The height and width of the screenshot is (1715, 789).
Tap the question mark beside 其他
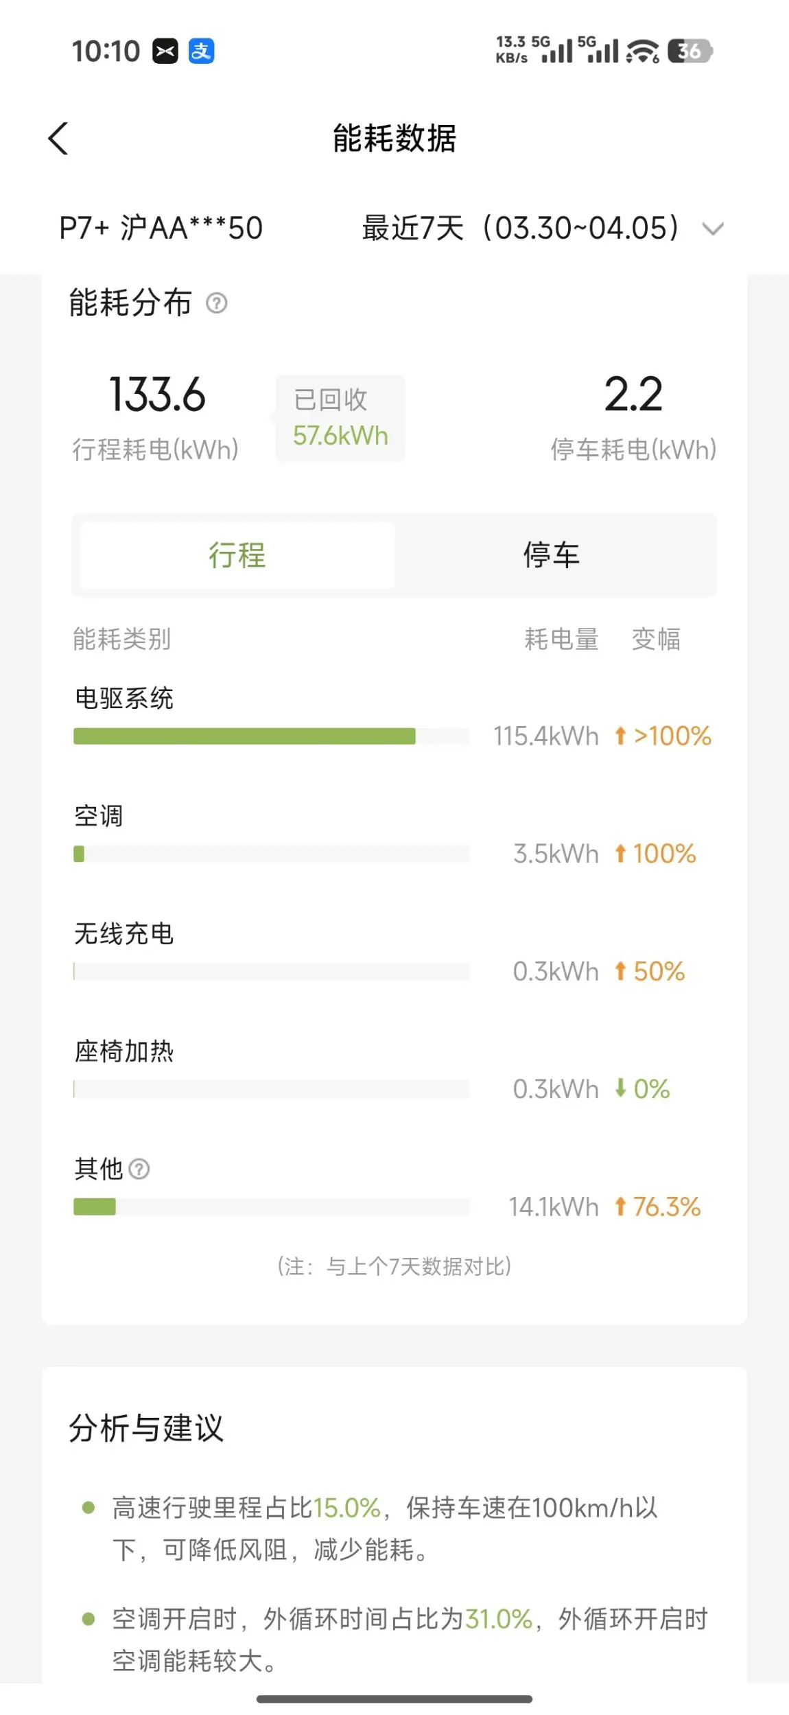[x=139, y=1169]
